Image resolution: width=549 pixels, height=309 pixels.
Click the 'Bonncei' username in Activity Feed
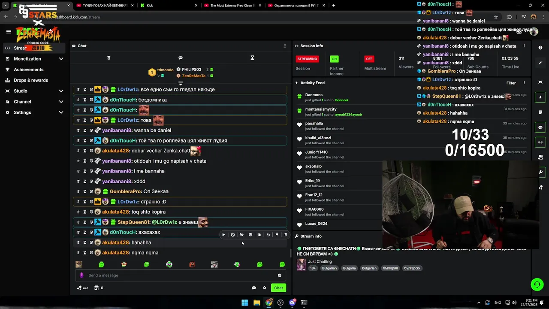click(x=341, y=100)
